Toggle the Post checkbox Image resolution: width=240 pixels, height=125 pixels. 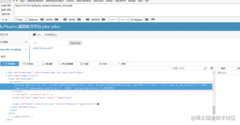pos(15,20)
